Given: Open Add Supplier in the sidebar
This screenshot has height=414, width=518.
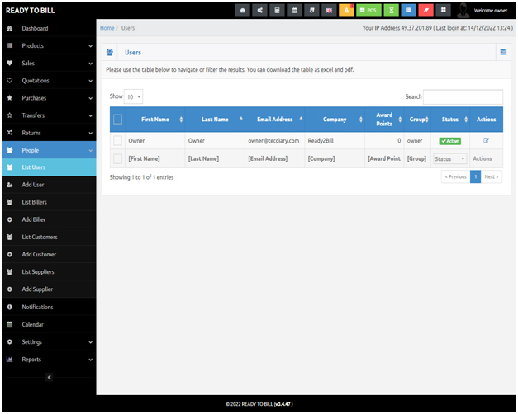Looking at the screenshot, I should point(49,289).
